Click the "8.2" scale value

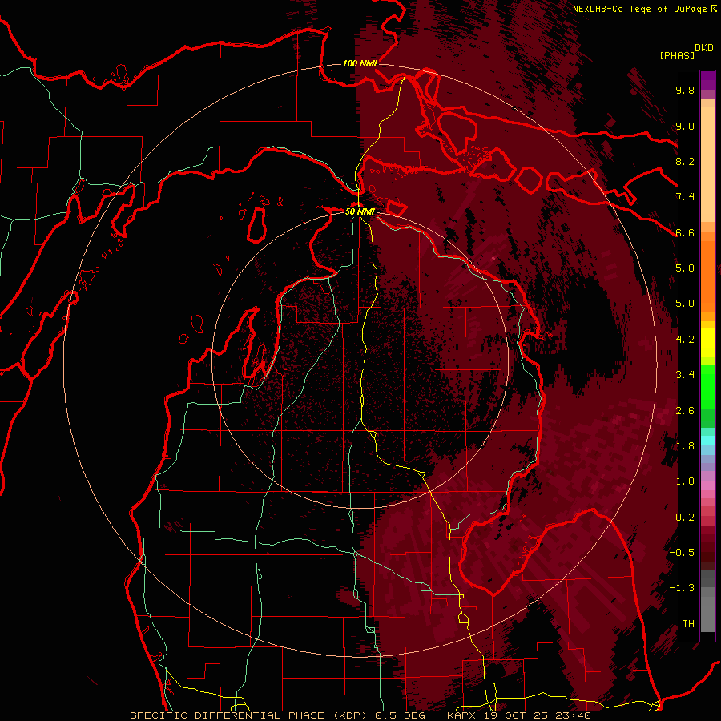coord(685,161)
